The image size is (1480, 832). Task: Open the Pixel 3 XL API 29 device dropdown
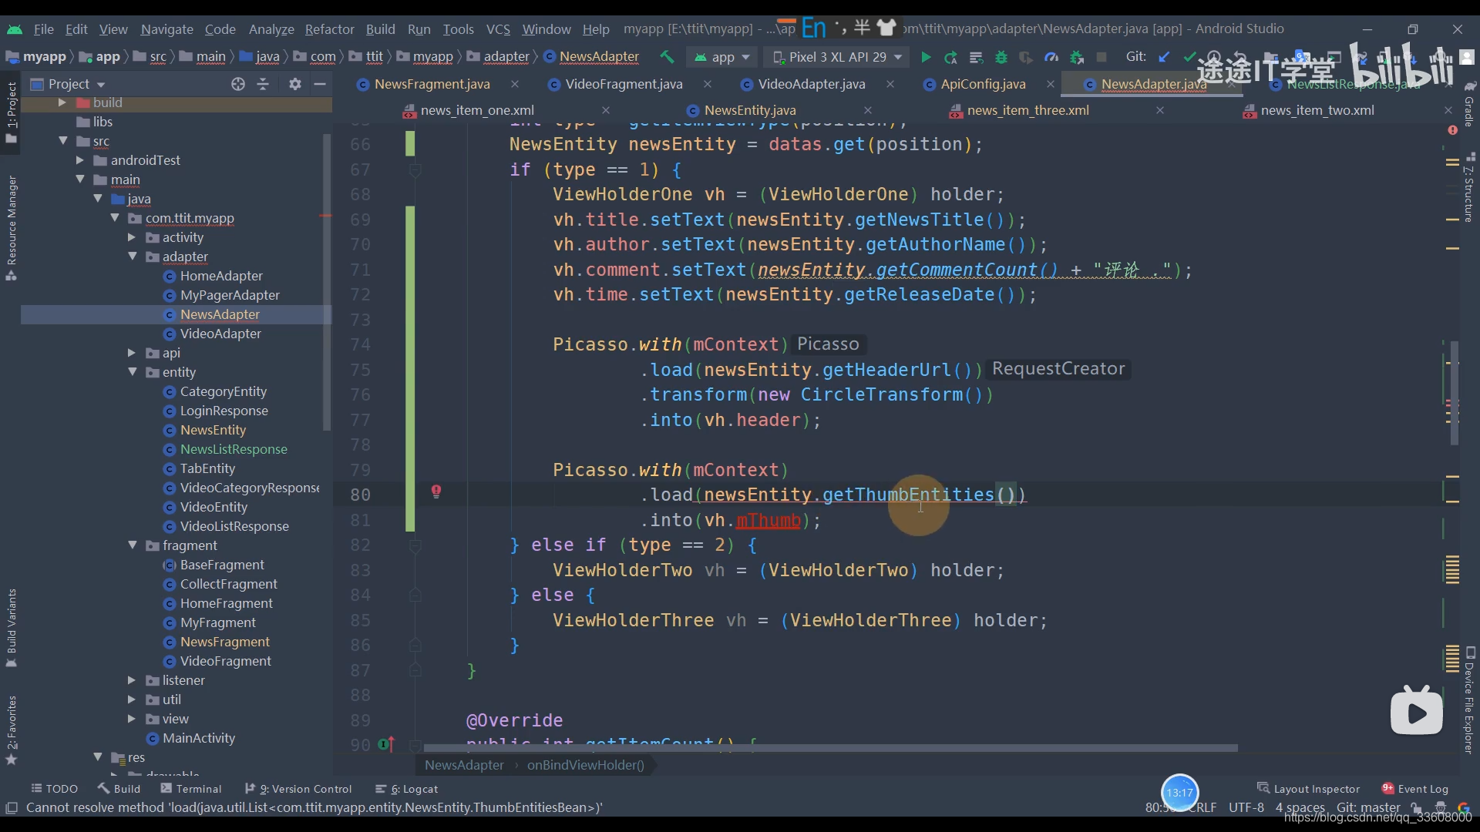pos(837,57)
